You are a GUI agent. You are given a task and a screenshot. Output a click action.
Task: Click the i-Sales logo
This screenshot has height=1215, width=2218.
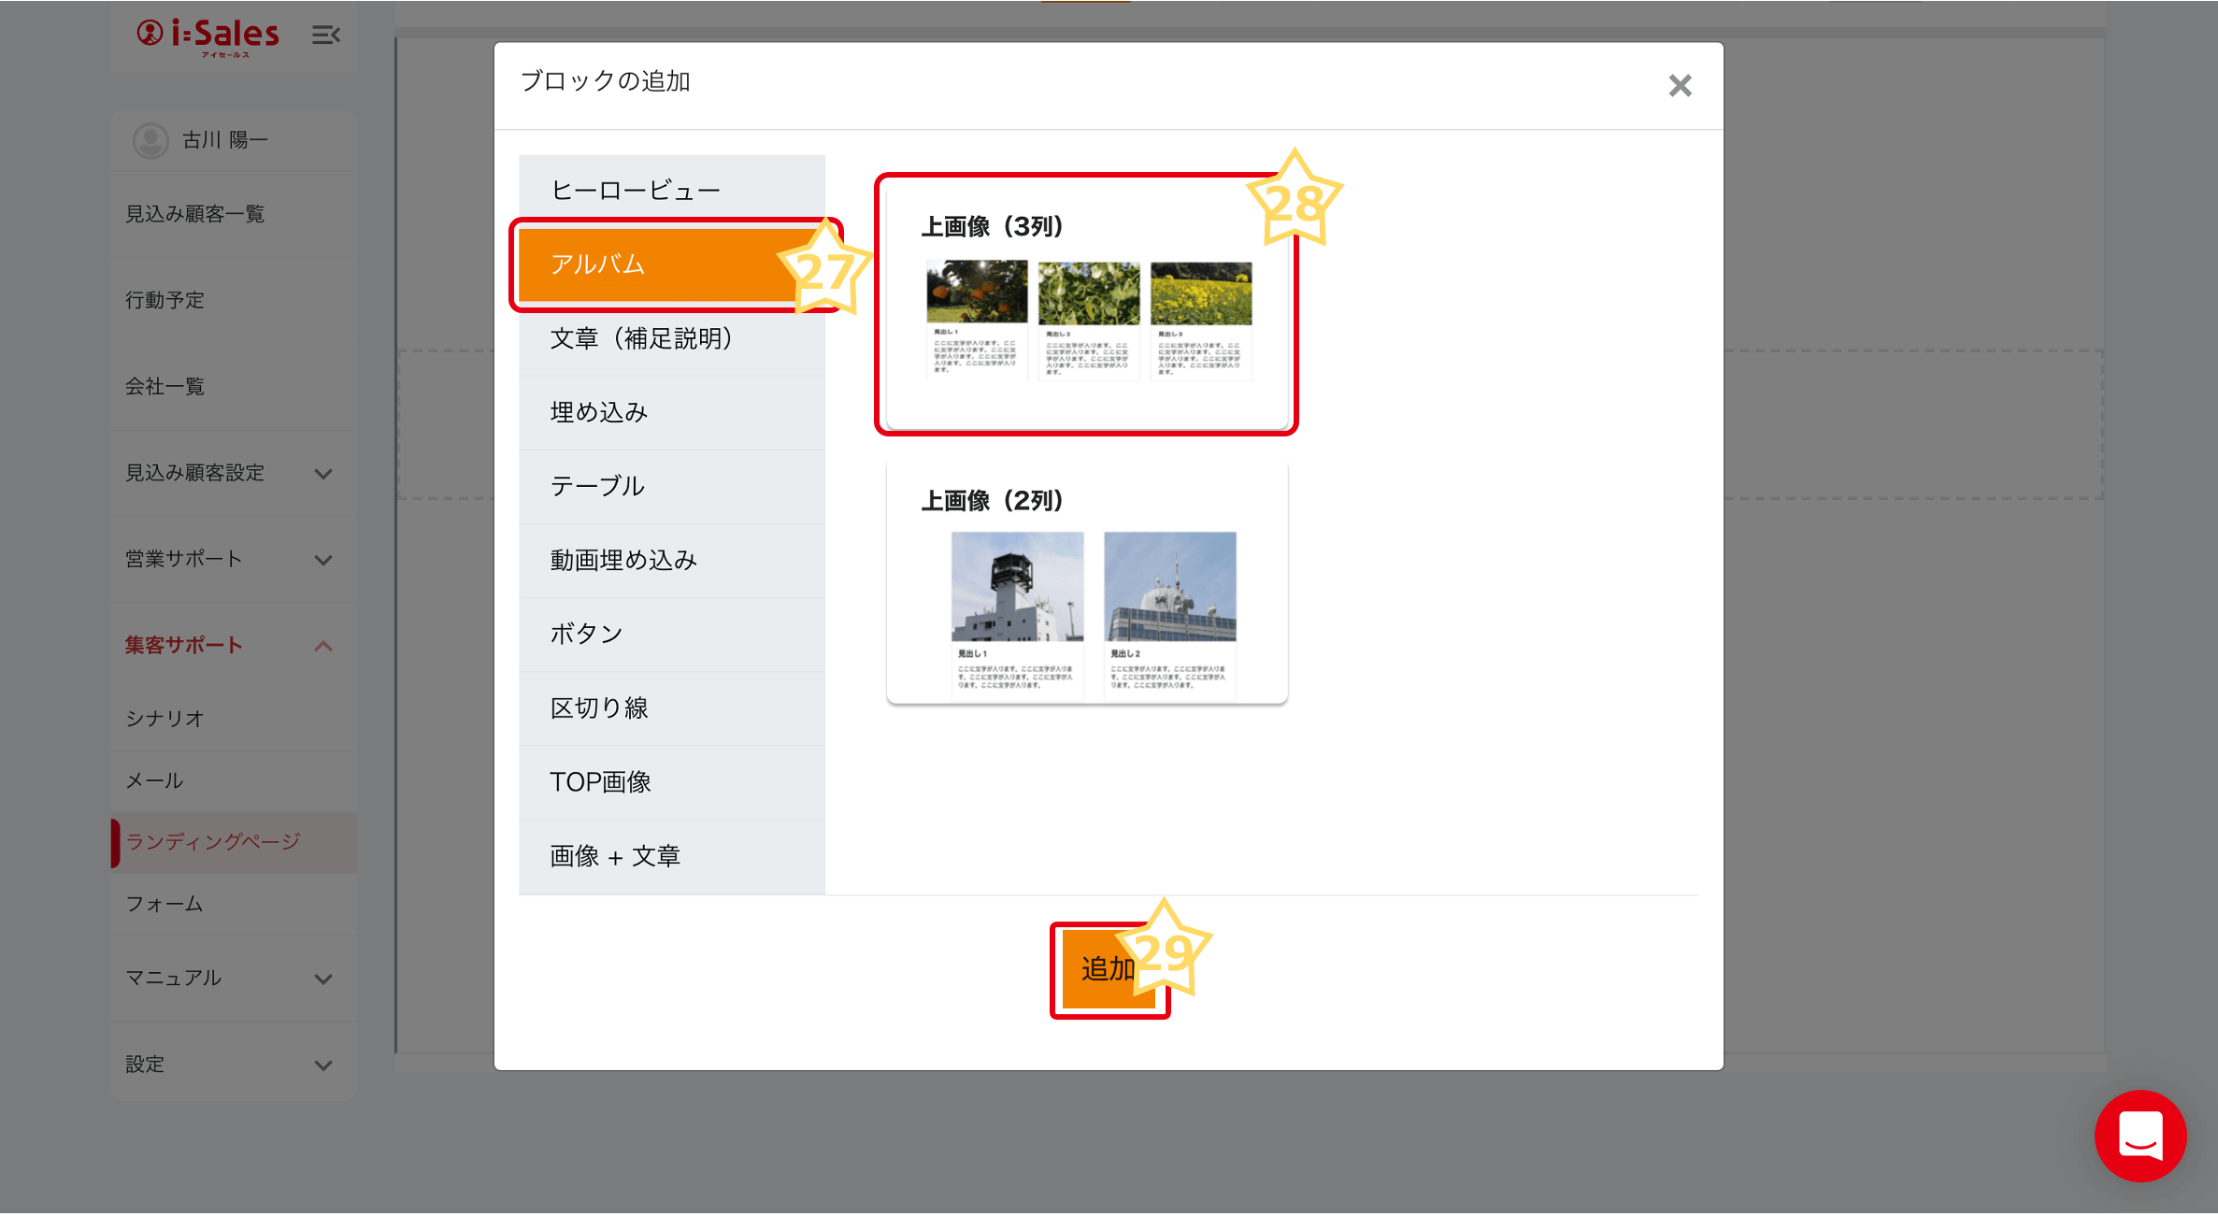coord(209,36)
